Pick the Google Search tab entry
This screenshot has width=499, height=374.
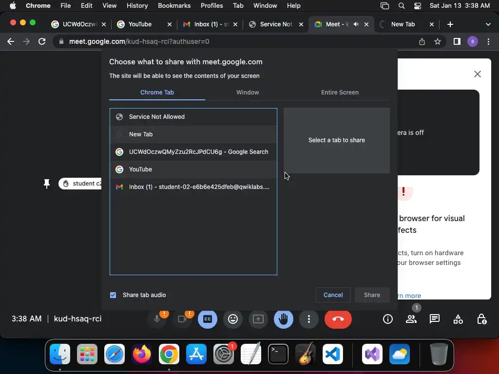pyautogui.click(x=193, y=152)
